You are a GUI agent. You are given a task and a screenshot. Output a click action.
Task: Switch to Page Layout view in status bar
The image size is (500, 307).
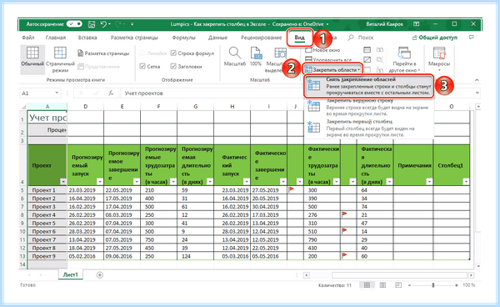point(382,285)
